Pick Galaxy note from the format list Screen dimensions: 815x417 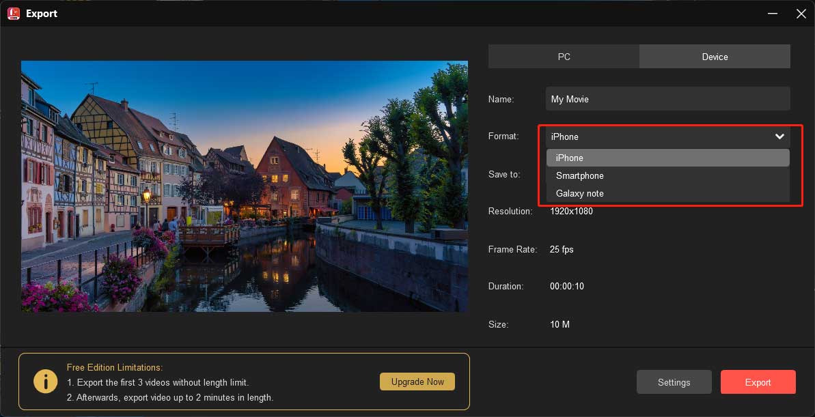click(x=668, y=193)
